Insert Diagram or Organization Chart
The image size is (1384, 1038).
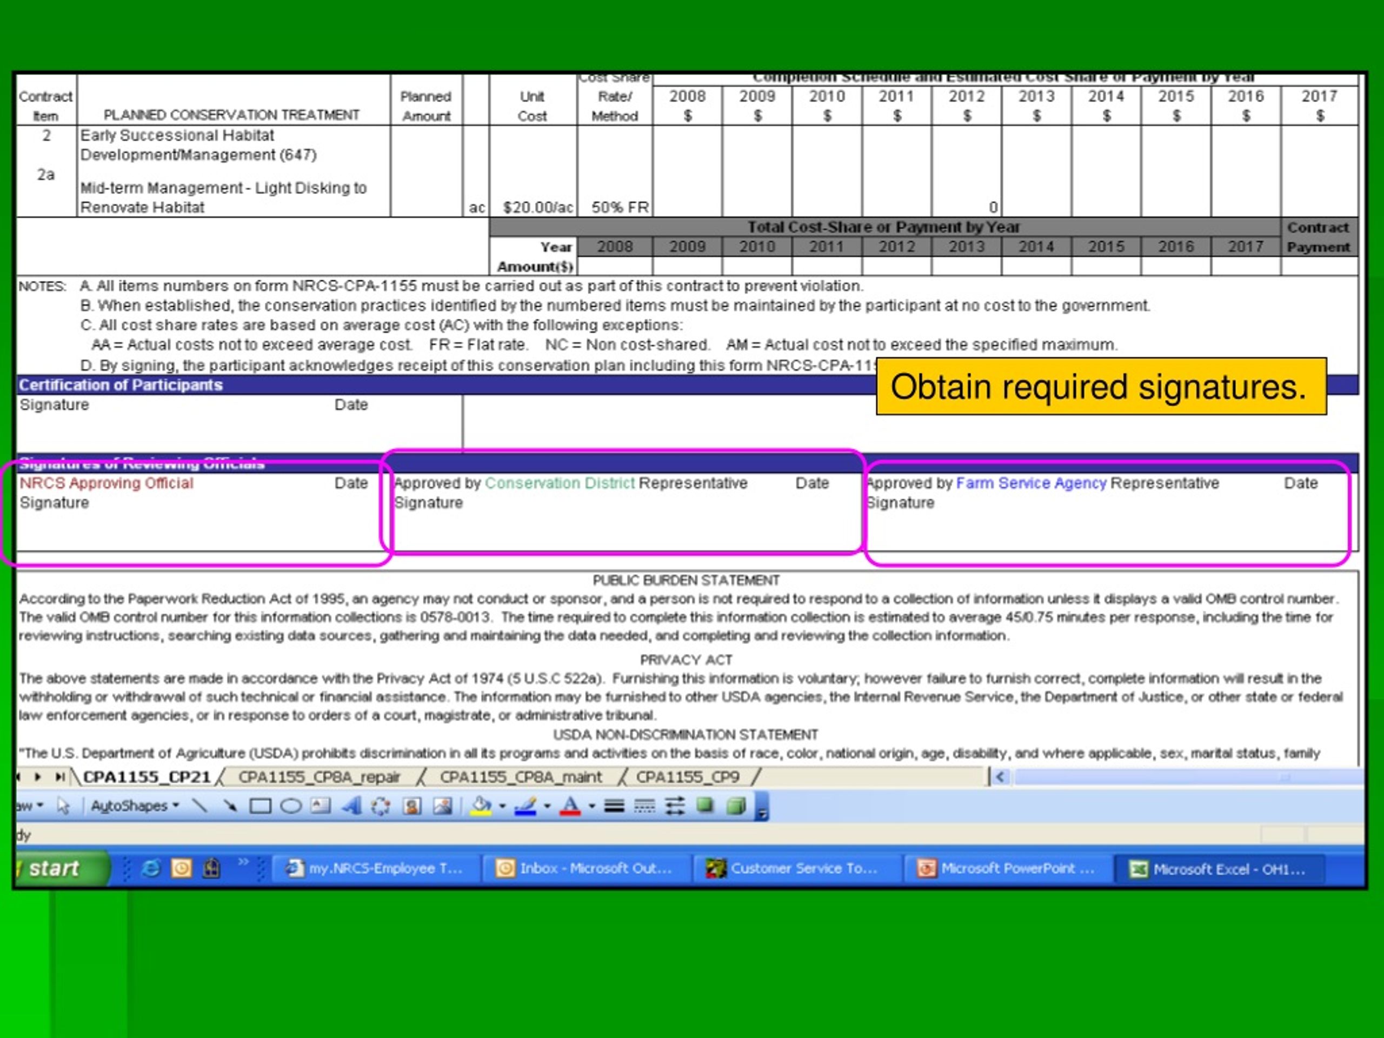381,806
